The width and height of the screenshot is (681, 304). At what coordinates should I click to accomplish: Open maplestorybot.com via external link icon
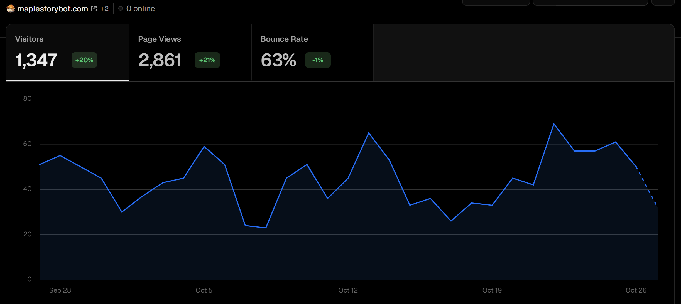[94, 9]
